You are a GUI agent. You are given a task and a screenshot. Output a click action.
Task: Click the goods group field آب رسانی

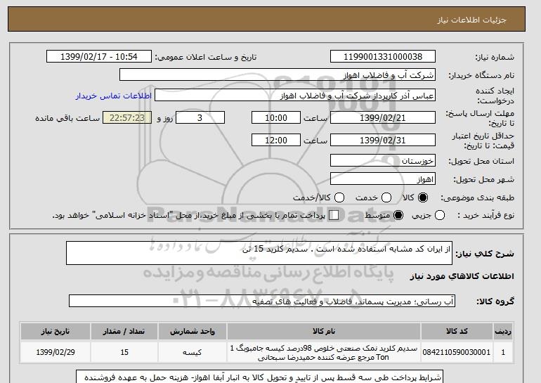point(262,301)
